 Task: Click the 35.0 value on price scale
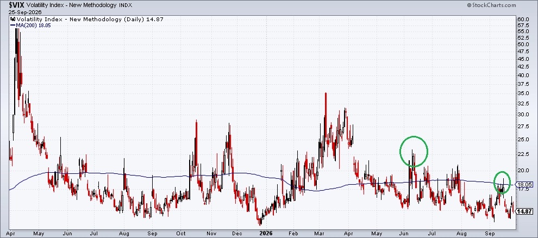coord(523,93)
